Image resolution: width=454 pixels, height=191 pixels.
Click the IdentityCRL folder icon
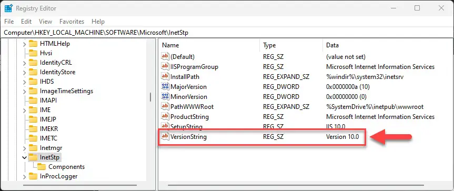point(33,63)
